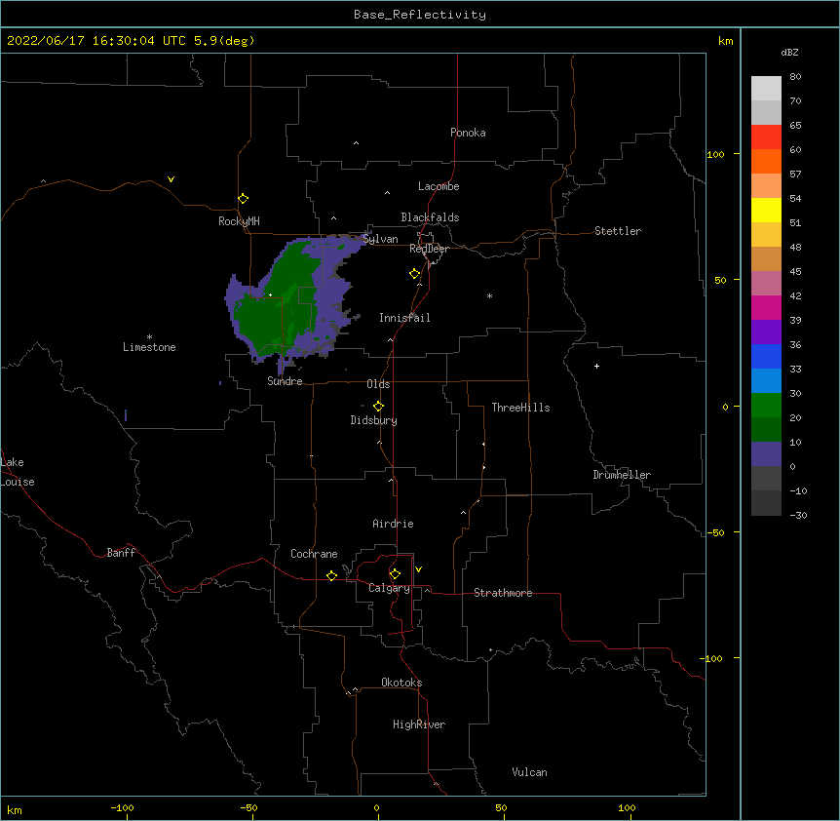
Task: Select the dark green 10-20 dBZ swatch
Action: pyautogui.click(x=766, y=430)
